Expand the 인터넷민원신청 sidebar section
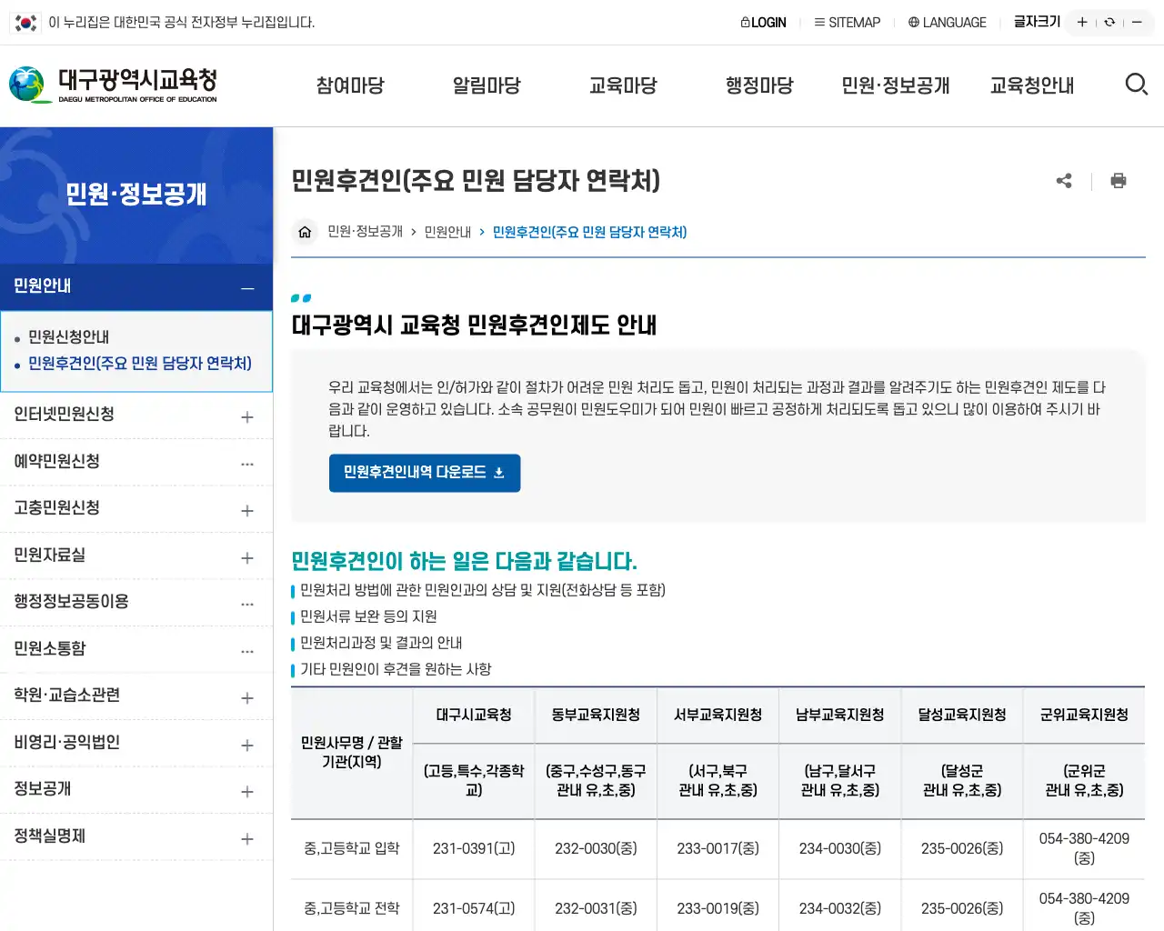This screenshot has width=1164, height=931. click(246, 416)
